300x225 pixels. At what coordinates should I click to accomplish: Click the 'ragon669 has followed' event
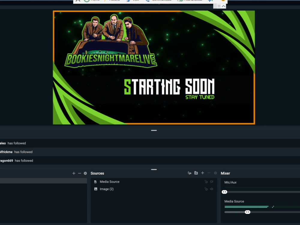click(x=16, y=161)
